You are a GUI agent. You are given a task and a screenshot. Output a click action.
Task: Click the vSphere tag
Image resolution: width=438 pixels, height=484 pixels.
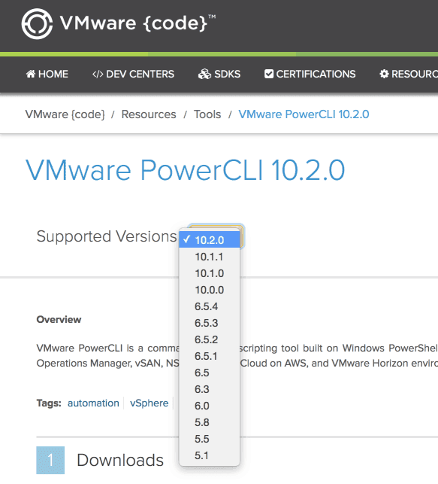point(149,403)
